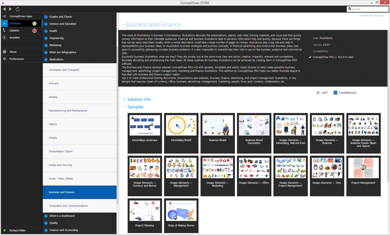Click the About info icon

tap(4, 52)
